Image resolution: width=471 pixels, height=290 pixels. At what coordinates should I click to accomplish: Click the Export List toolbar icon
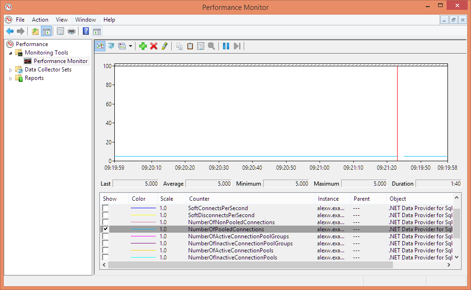click(60, 31)
